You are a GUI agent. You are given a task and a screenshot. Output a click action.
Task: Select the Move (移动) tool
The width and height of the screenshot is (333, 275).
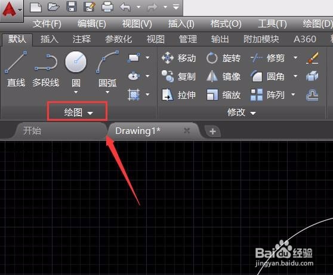[x=178, y=58]
